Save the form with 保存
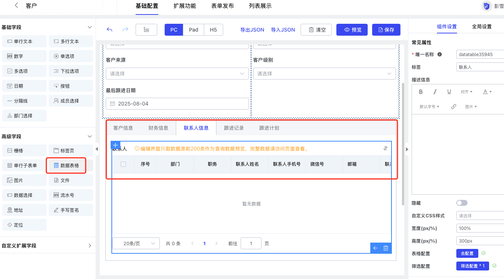Viewport: 504px width, 279px height. [386, 30]
